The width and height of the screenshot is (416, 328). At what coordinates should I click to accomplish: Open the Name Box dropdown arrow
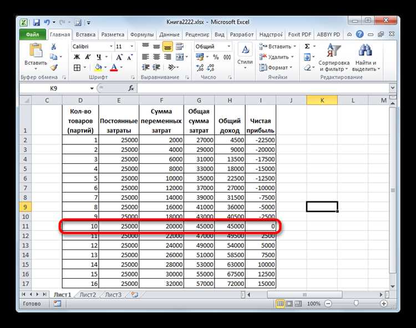coord(92,88)
